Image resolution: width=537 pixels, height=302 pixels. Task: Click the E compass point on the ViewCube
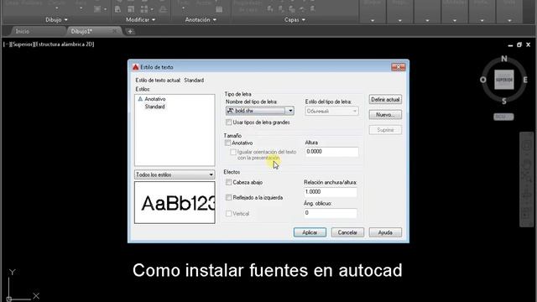(x=525, y=80)
